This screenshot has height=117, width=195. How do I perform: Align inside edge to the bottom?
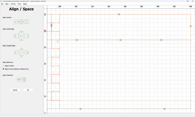(x=21, y=38)
